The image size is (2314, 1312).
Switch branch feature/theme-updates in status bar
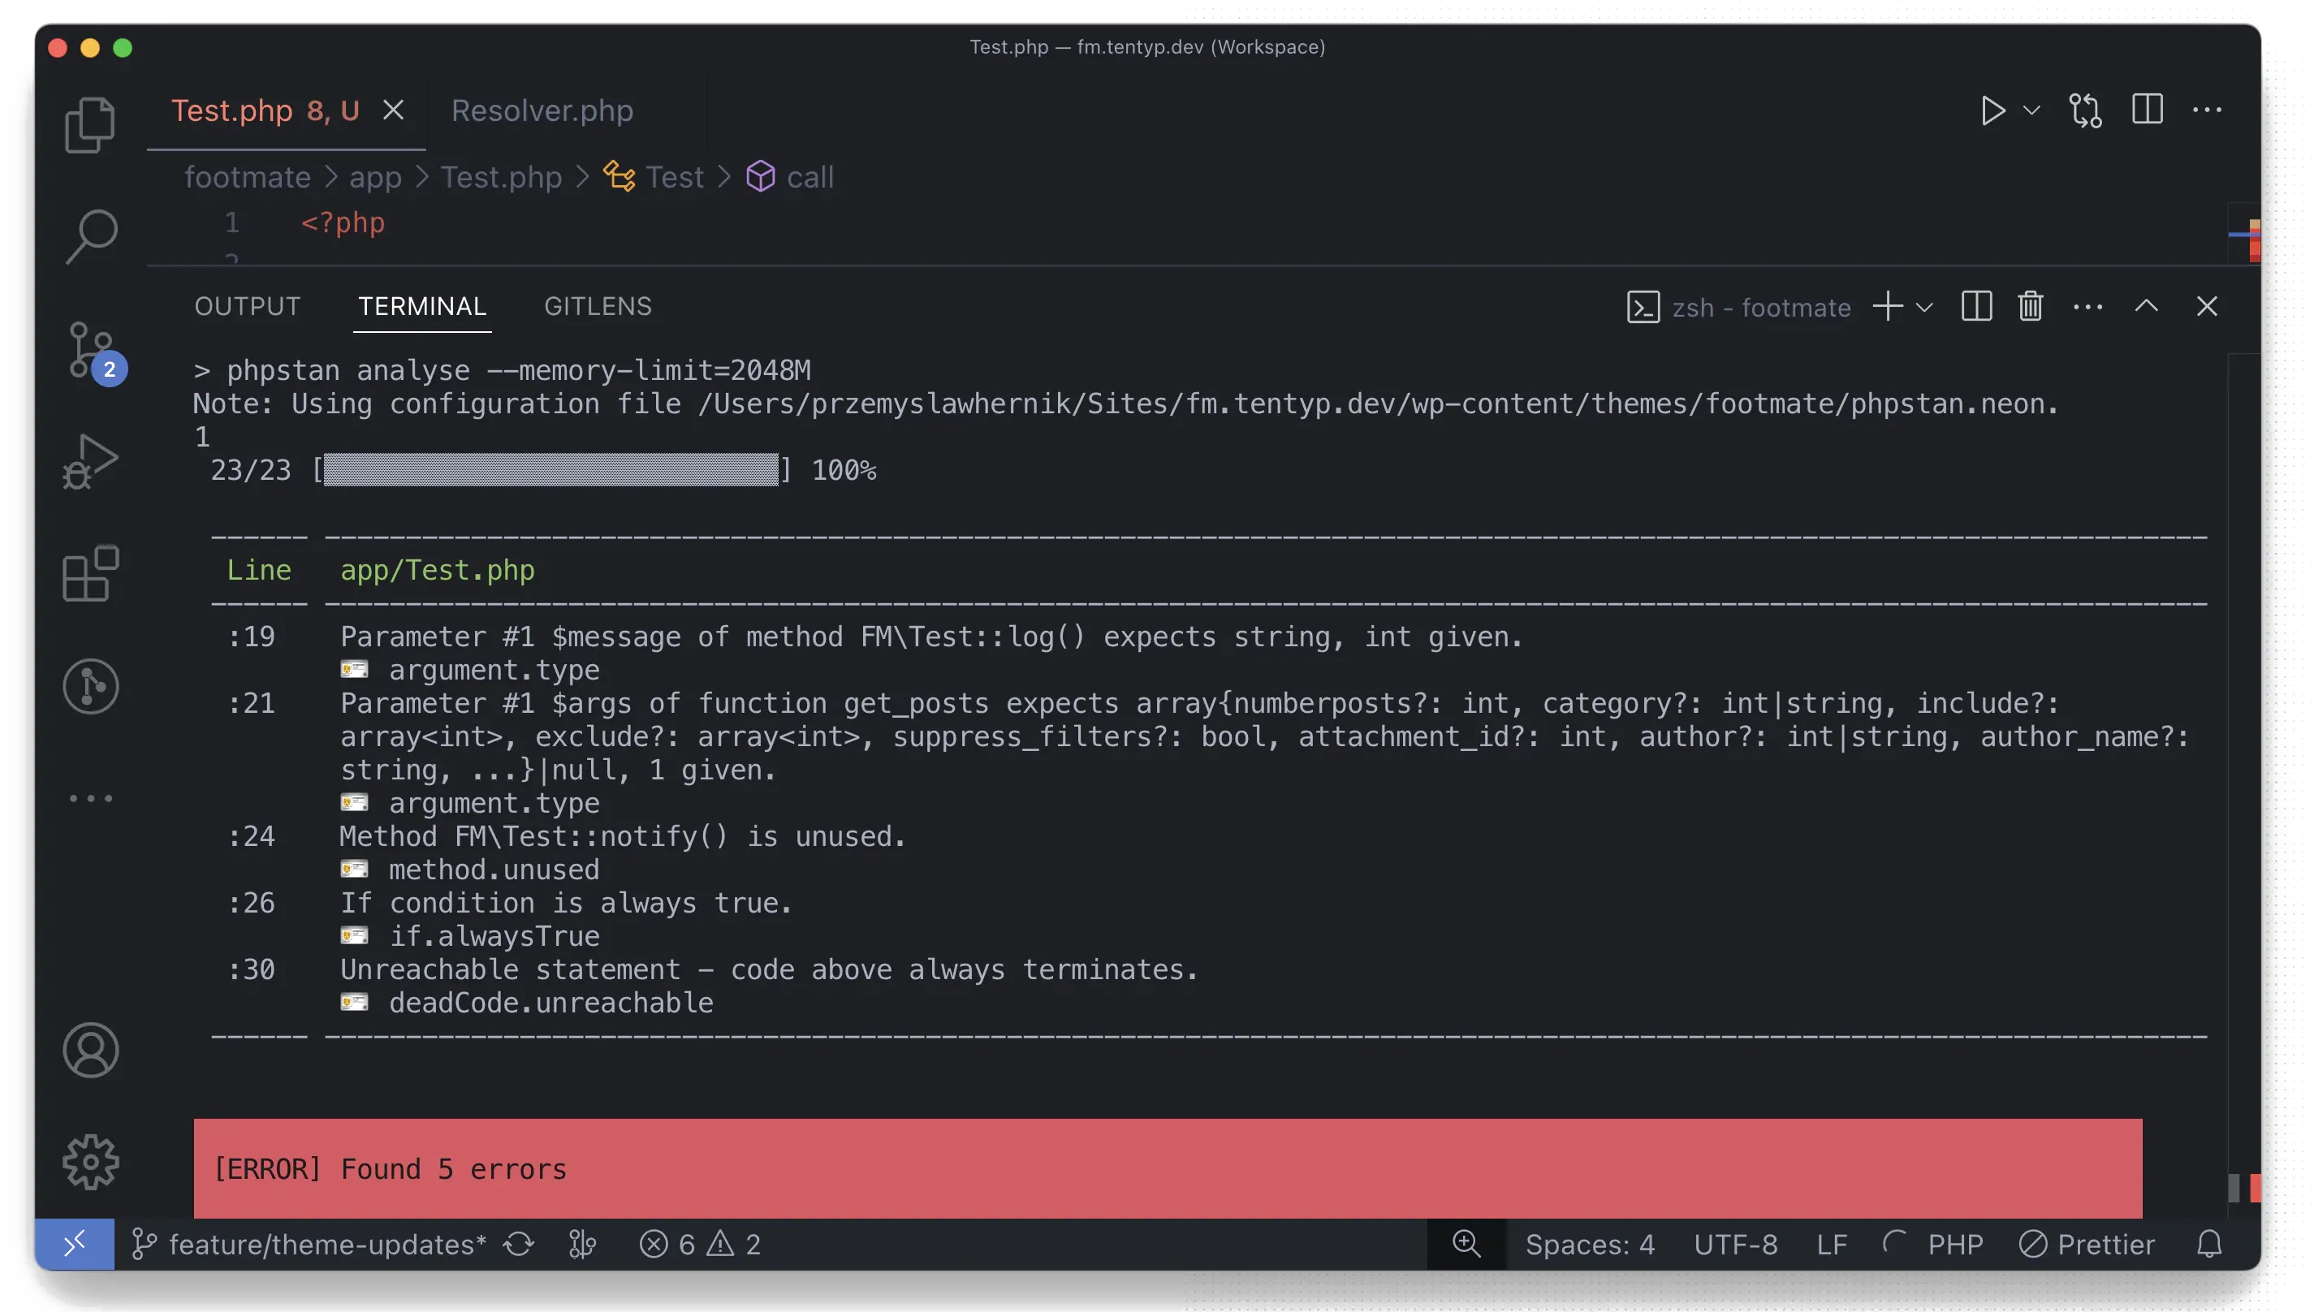[x=309, y=1245]
